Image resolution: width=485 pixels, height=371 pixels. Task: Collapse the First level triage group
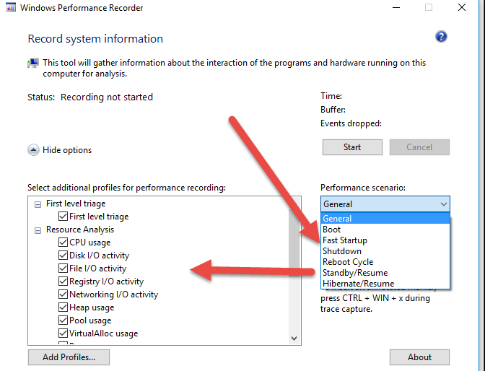(x=38, y=204)
